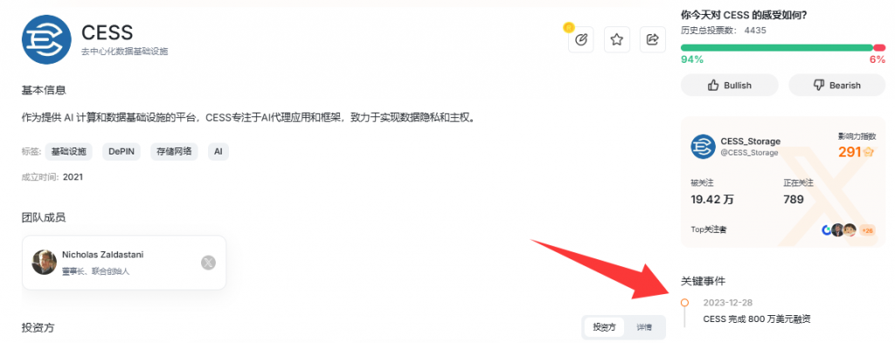The image size is (895, 343).
Task: Vote Bullish on CESS
Action: coord(730,85)
